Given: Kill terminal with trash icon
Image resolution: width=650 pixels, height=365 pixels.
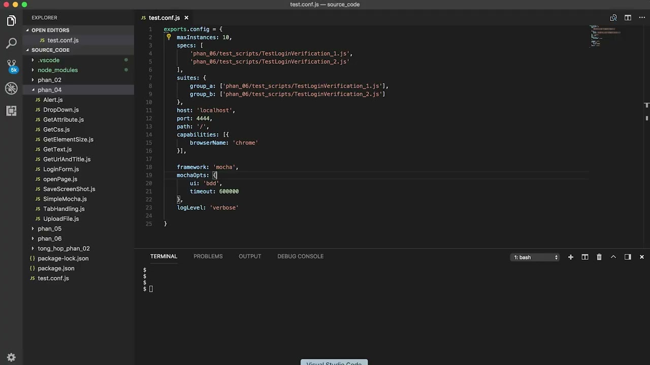Looking at the screenshot, I should pos(599,257).
